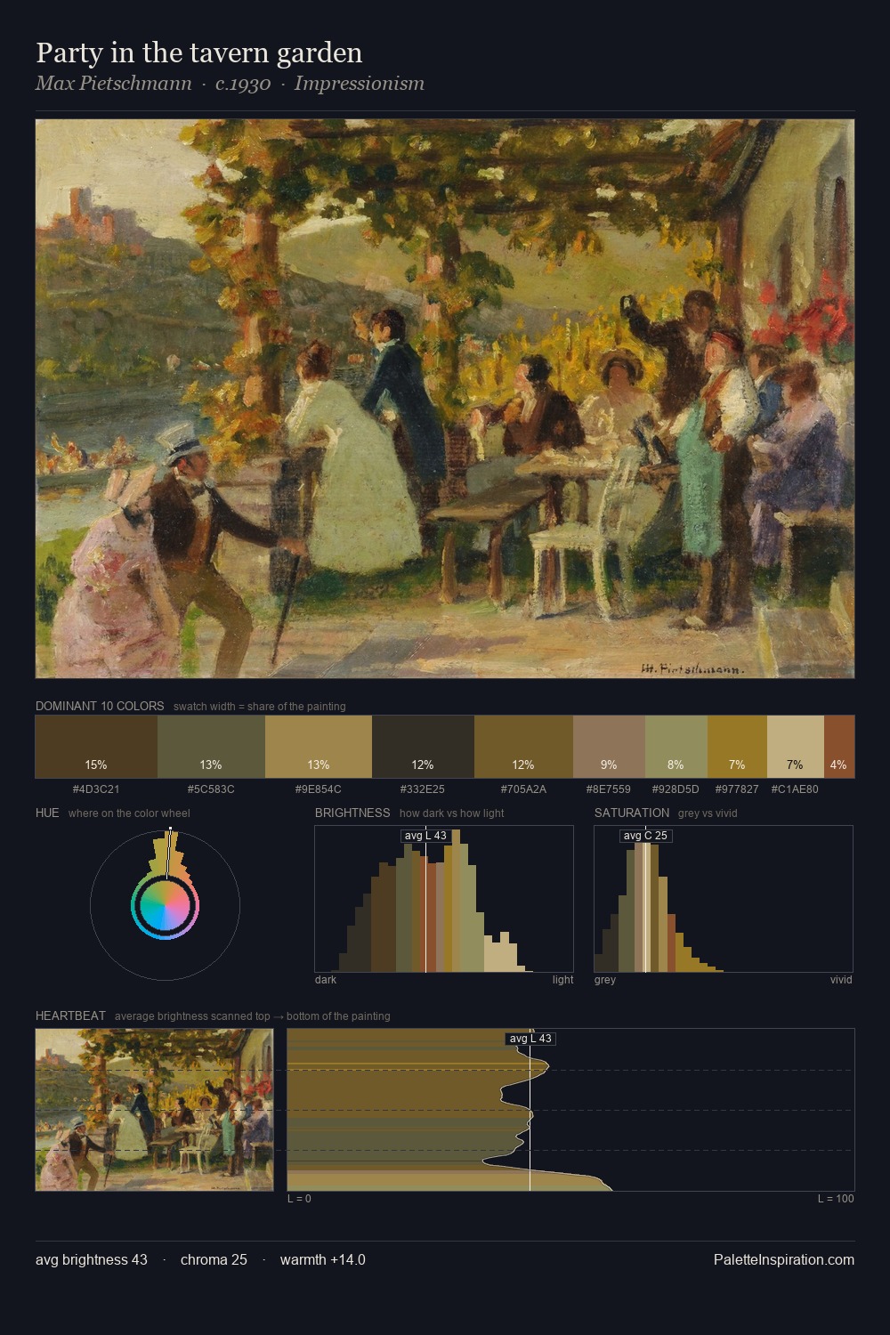Select the 8% swatch above #928D5D

pyautogui.click(x=676, y=747)
